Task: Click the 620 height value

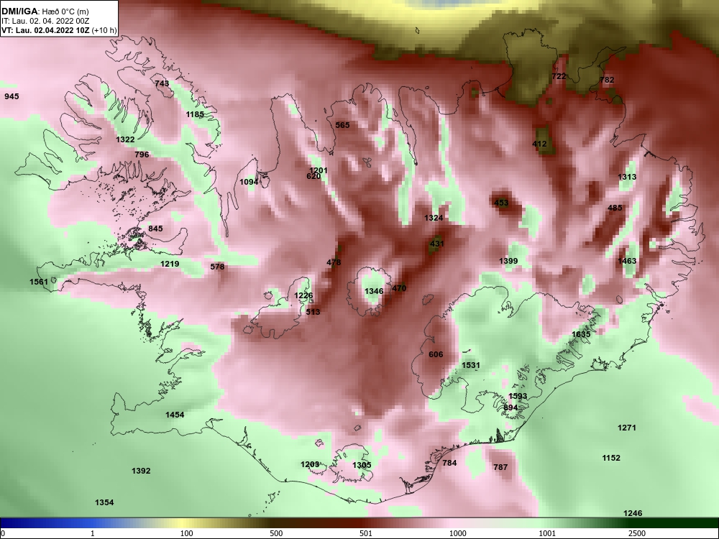Action: (x=313, y=177)
